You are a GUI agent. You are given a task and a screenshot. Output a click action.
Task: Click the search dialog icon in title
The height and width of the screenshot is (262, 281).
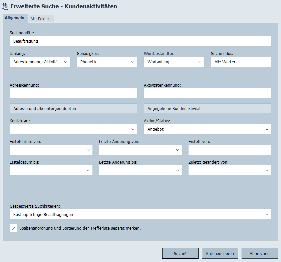[5, 6]
